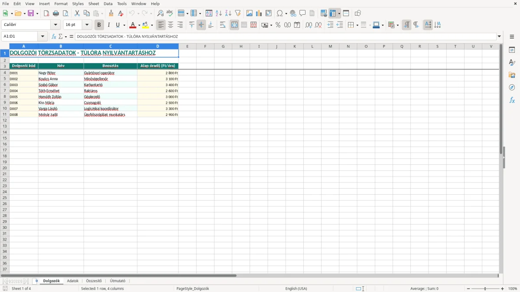Open the Font Size dropdown
This screenshot has height=292, width=520.
tap(87, 25)
